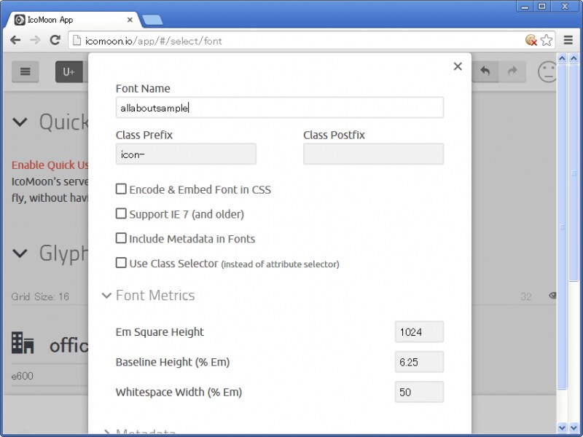This screenshot has width=583, height=437.
Task: Click the IcoMoon tab favicon
Action: coord(20,20)
